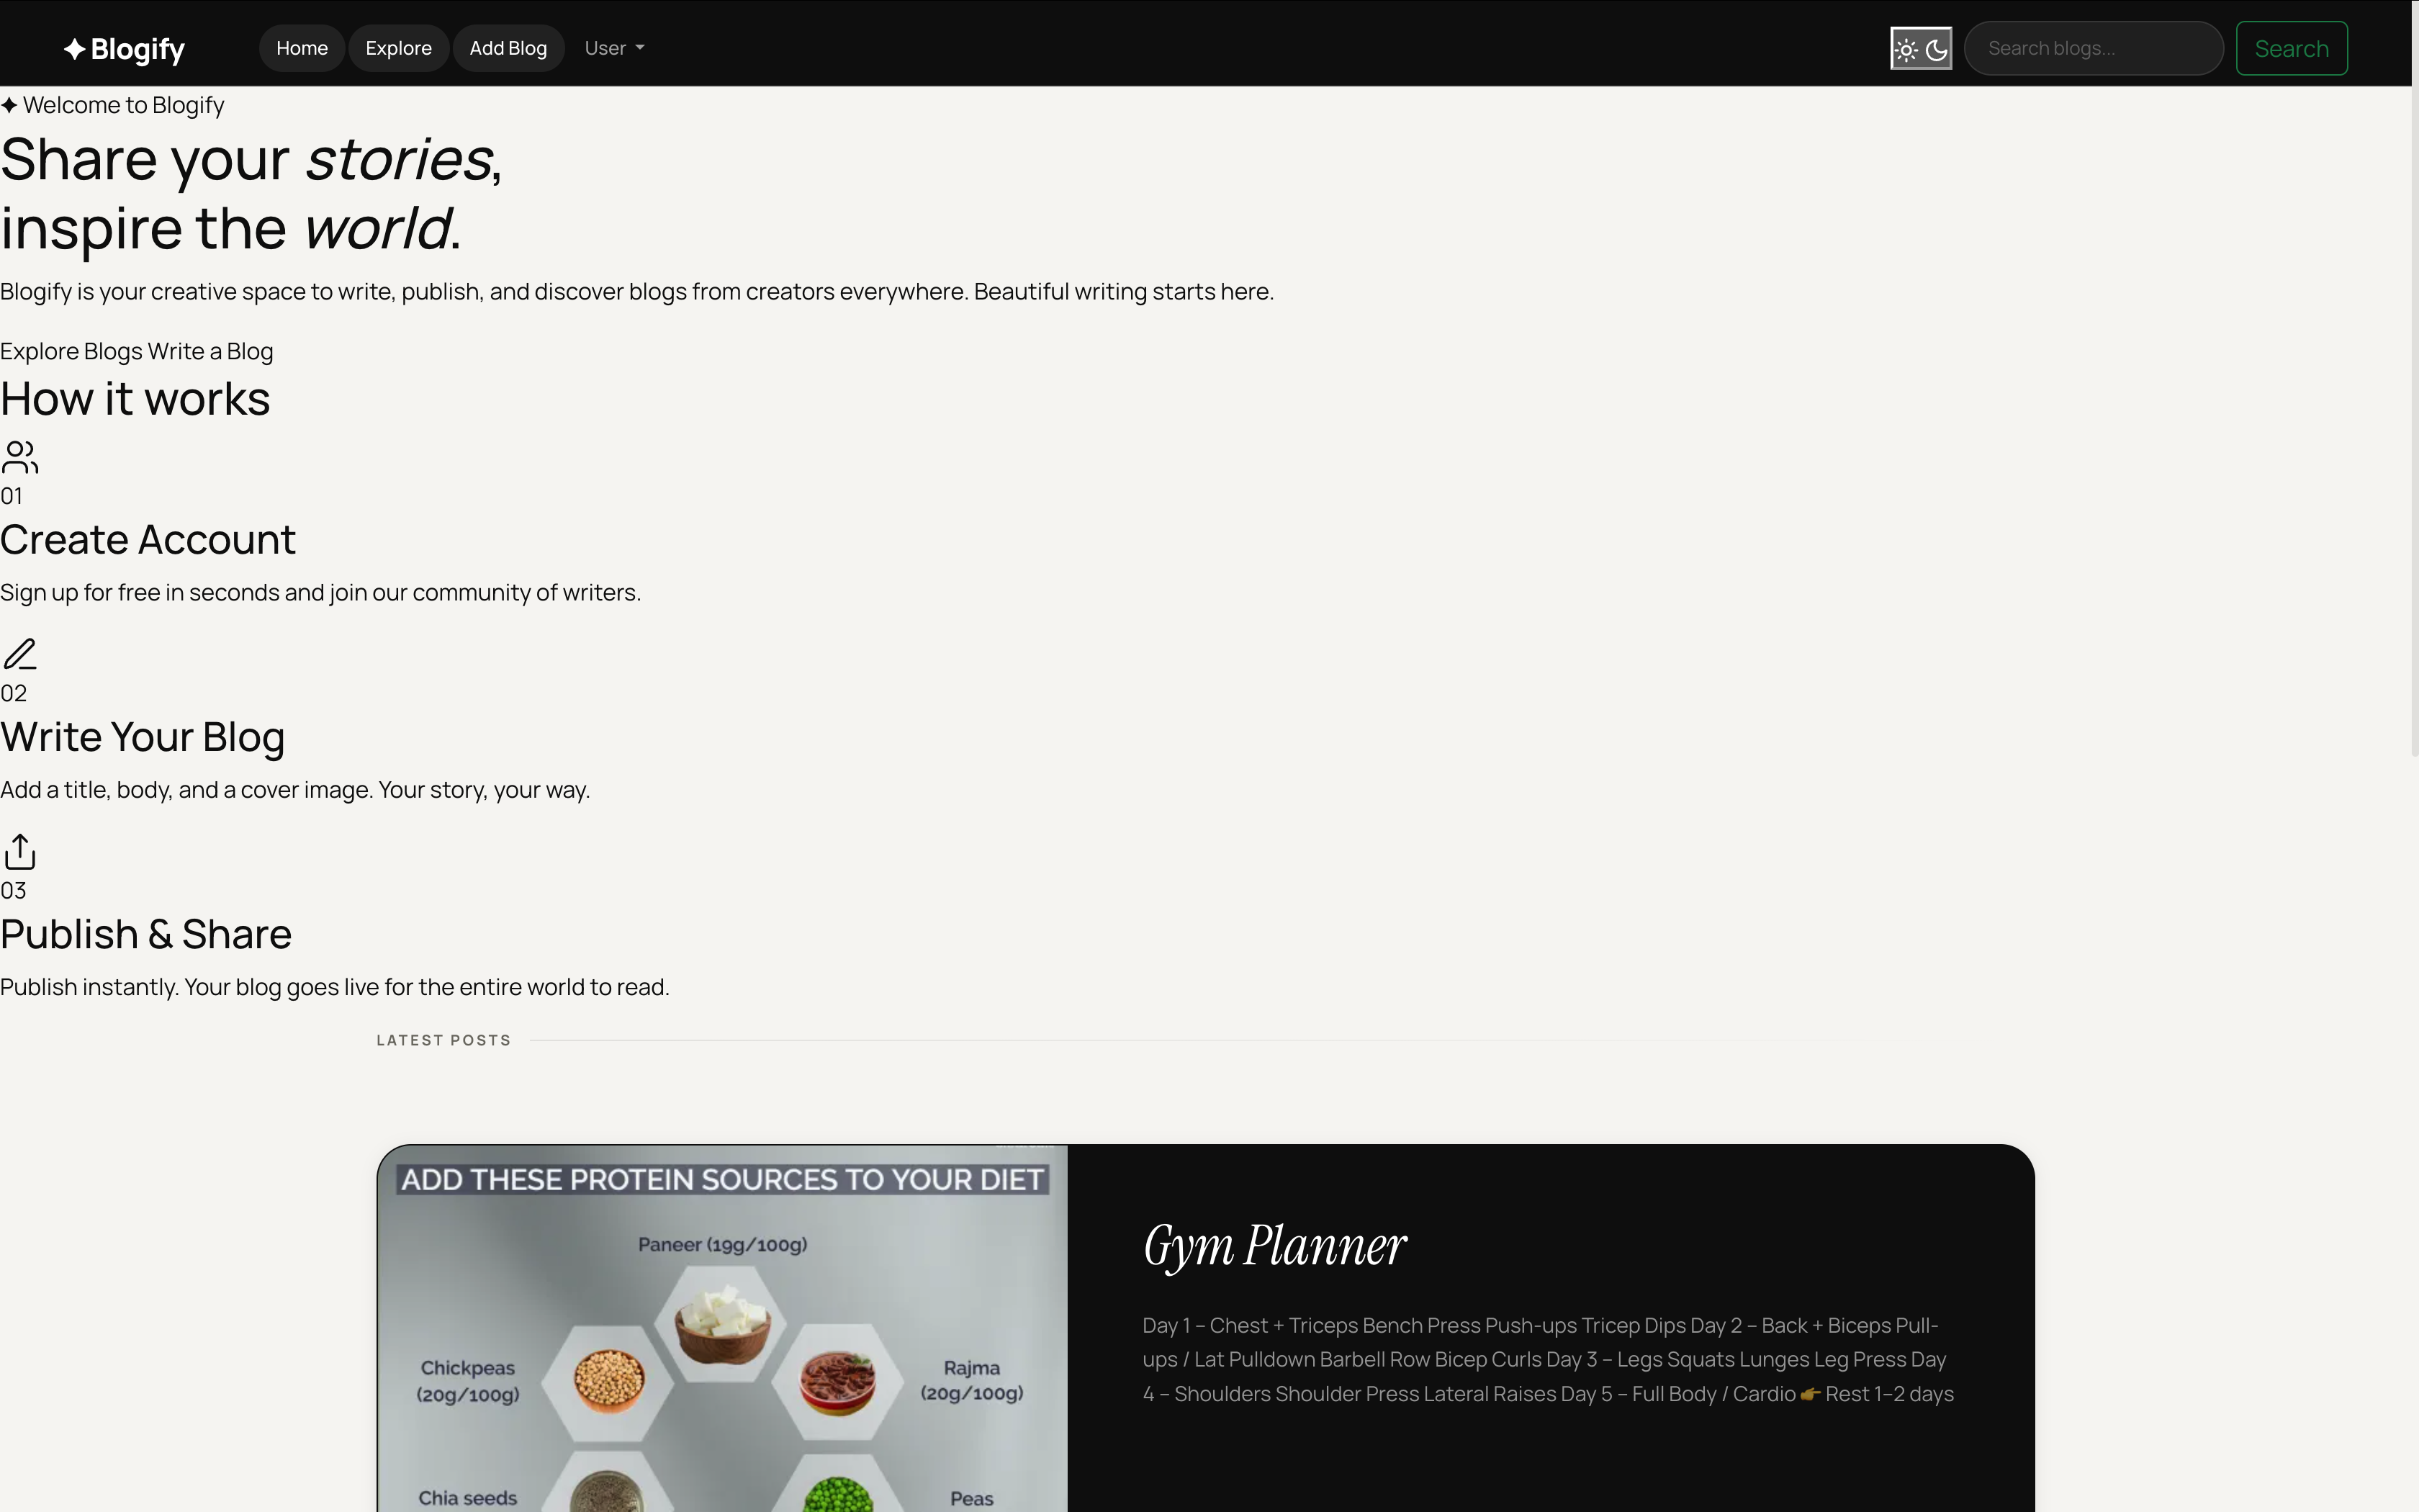Go to the Home nav item
This screenshot has width=2419, height=1512.
point(302,48)
